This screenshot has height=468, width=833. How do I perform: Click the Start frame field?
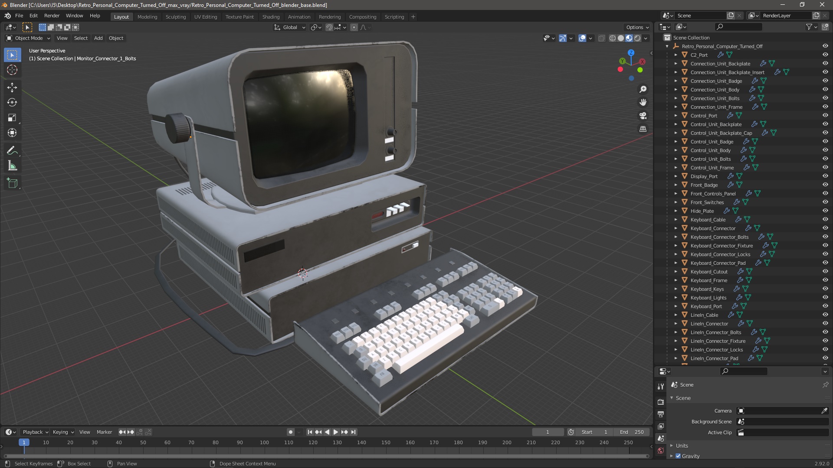pos(595,432)
